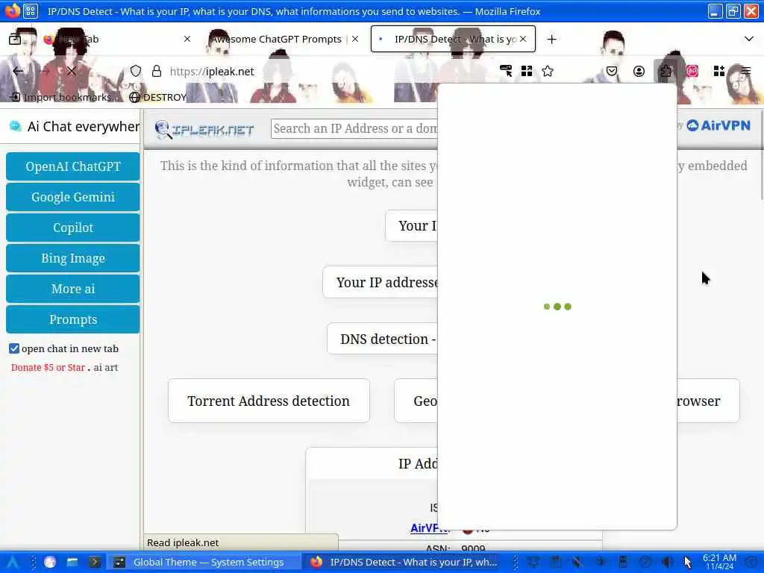The width and height of the screenshot is (764, 573).
Task: Click the IP address search field
Action: click(354, 128)
